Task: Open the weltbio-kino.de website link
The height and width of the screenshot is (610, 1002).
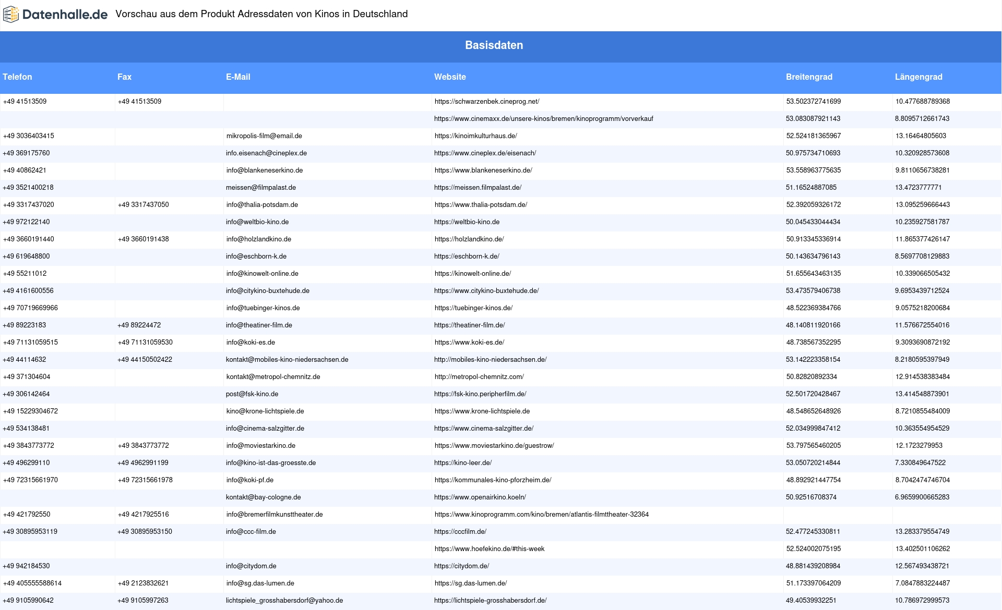Action: (467, 222)
